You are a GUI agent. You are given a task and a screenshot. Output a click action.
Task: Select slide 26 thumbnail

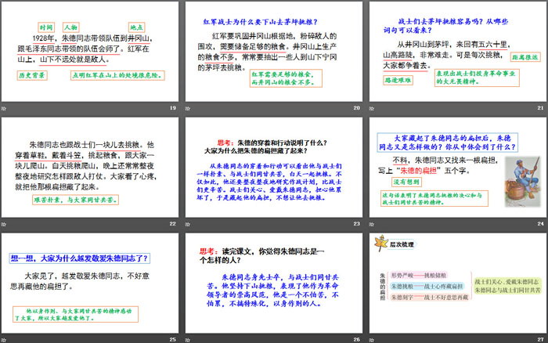click(x=273, y=281)
